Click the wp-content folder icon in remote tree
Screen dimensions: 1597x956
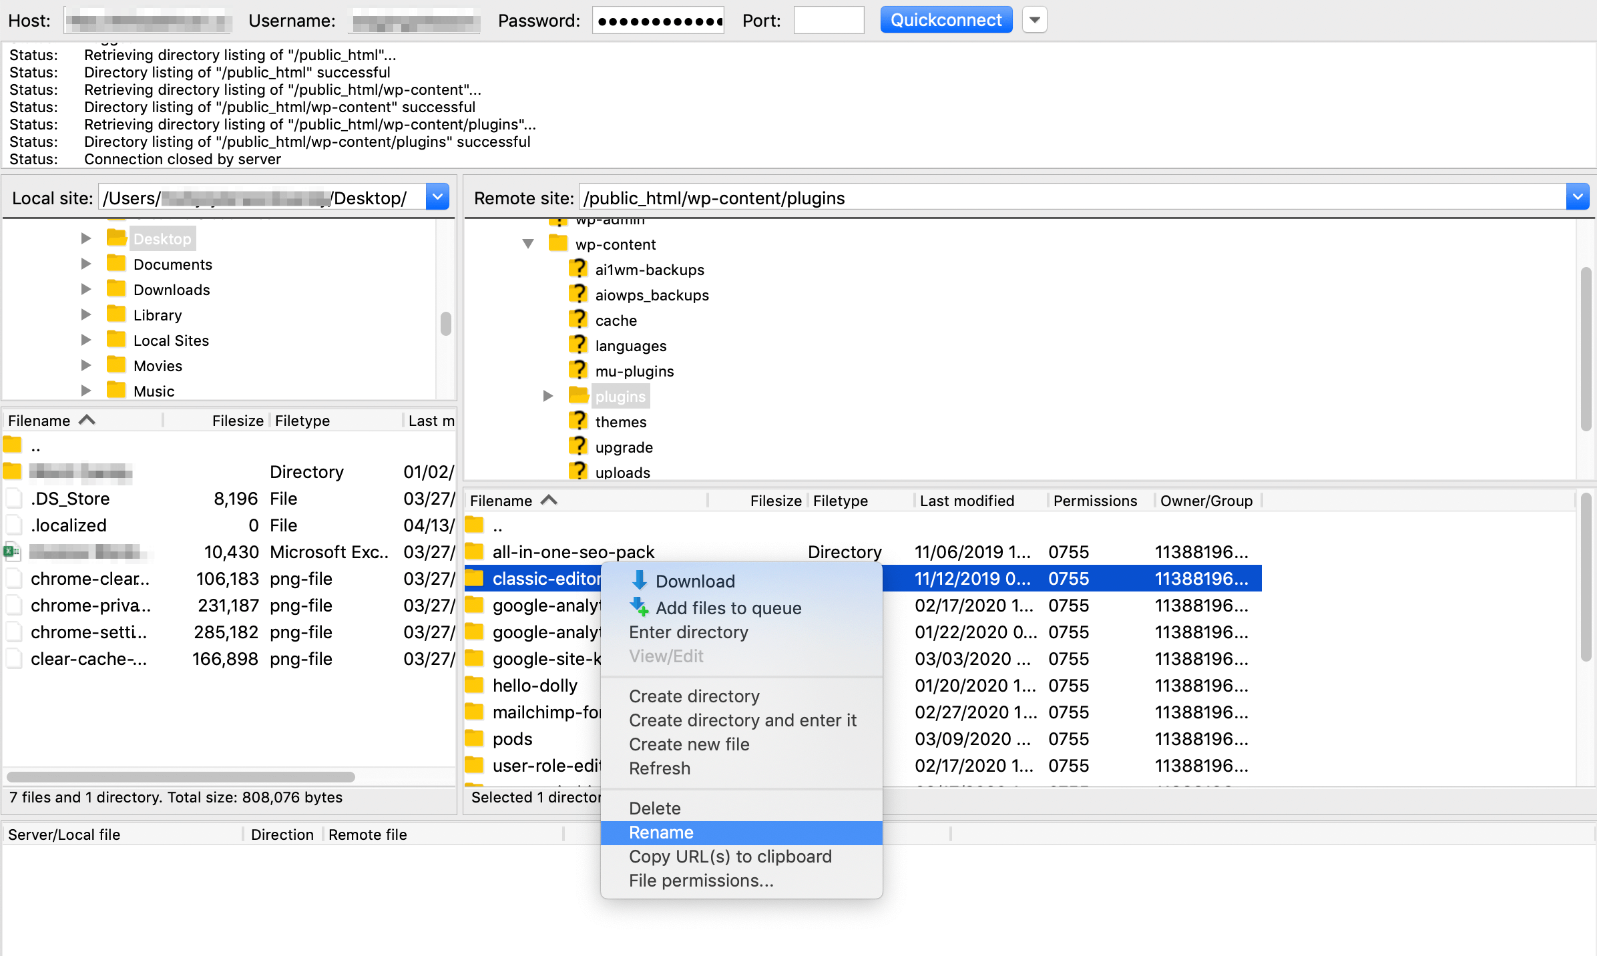coord(558,244)
